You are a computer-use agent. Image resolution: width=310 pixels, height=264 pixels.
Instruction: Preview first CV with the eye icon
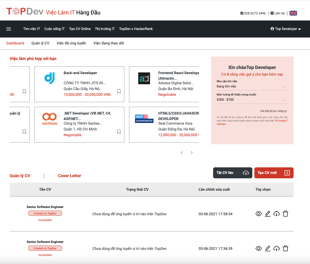coord(259,214)
